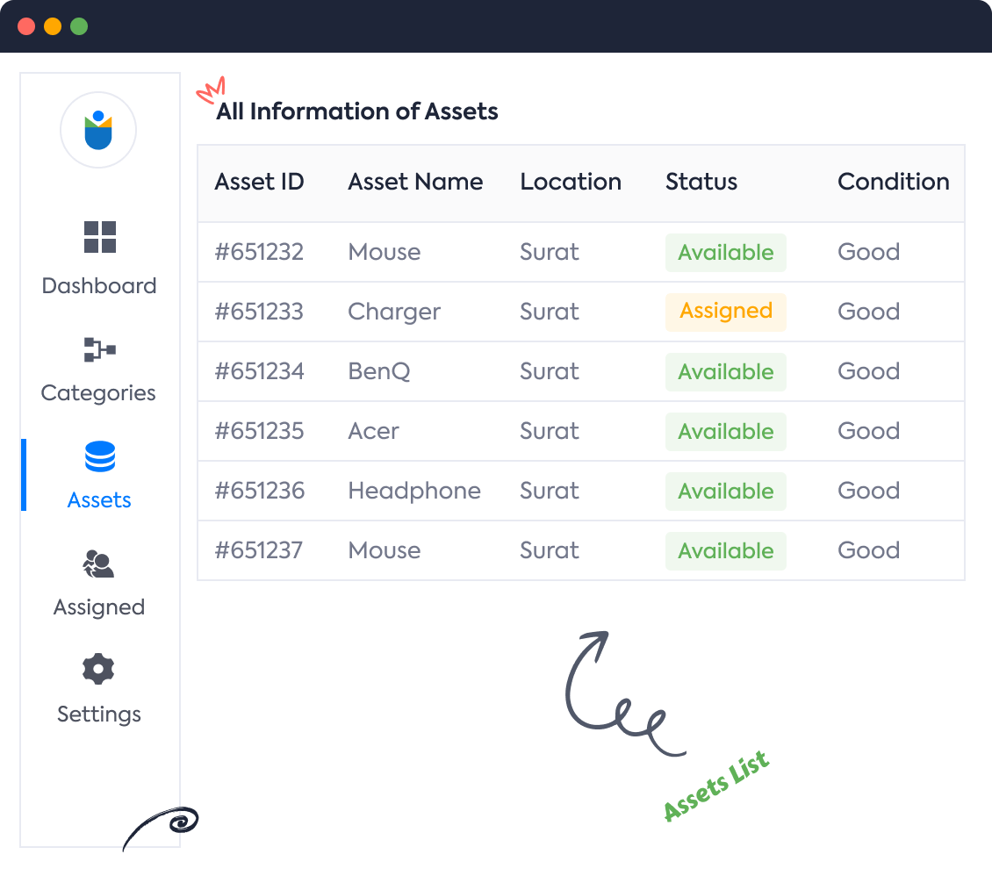Select the Dashboard grid icon
Image resolution: width=992 pixels, height=876 pixels.
[x=99, y=237]
